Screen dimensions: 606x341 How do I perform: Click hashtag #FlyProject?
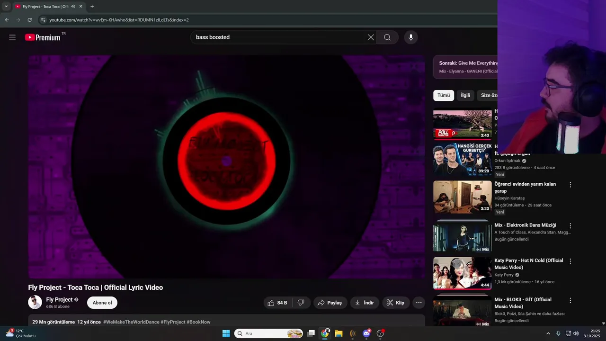(173, 322)
